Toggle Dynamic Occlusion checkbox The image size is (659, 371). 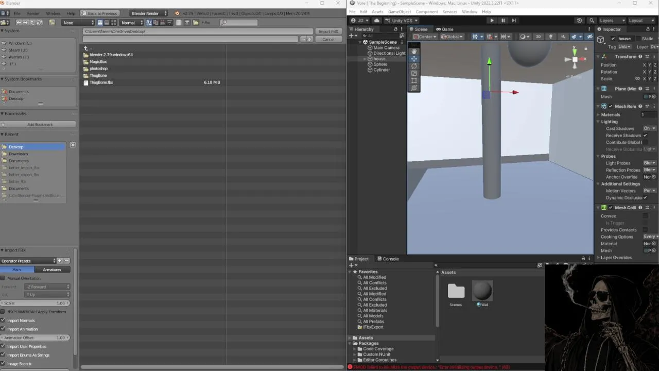coord(645,198)
